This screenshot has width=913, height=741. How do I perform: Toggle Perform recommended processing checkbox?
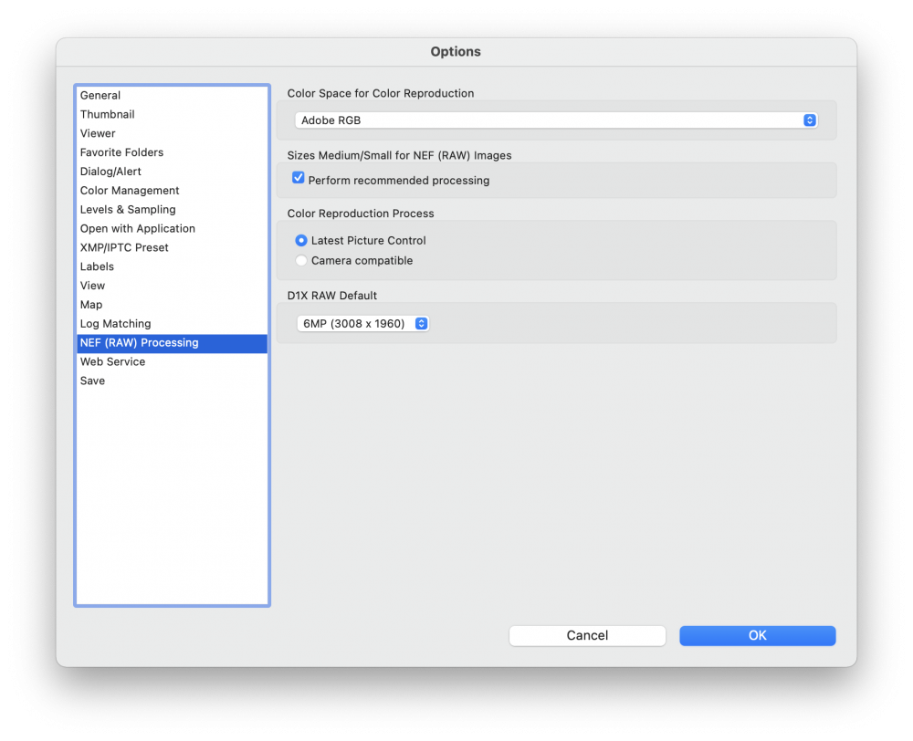pyautogui.click(x=299, y=178)
